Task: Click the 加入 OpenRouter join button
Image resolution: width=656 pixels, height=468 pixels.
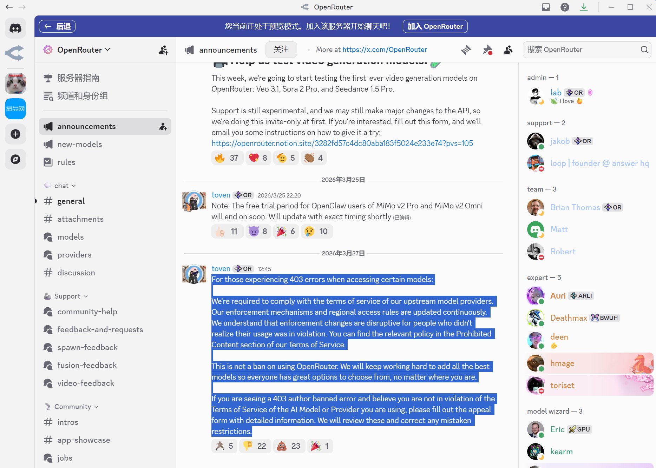Action: pyautogui.click(x=435, y=26)
